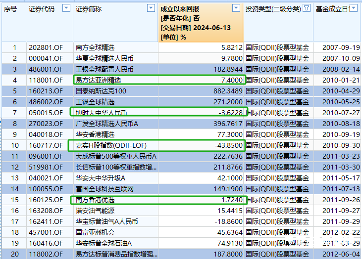Open the 证券代码 column filter dropdown
Screen dimensions: 362x259
click(x=66, y=8)
